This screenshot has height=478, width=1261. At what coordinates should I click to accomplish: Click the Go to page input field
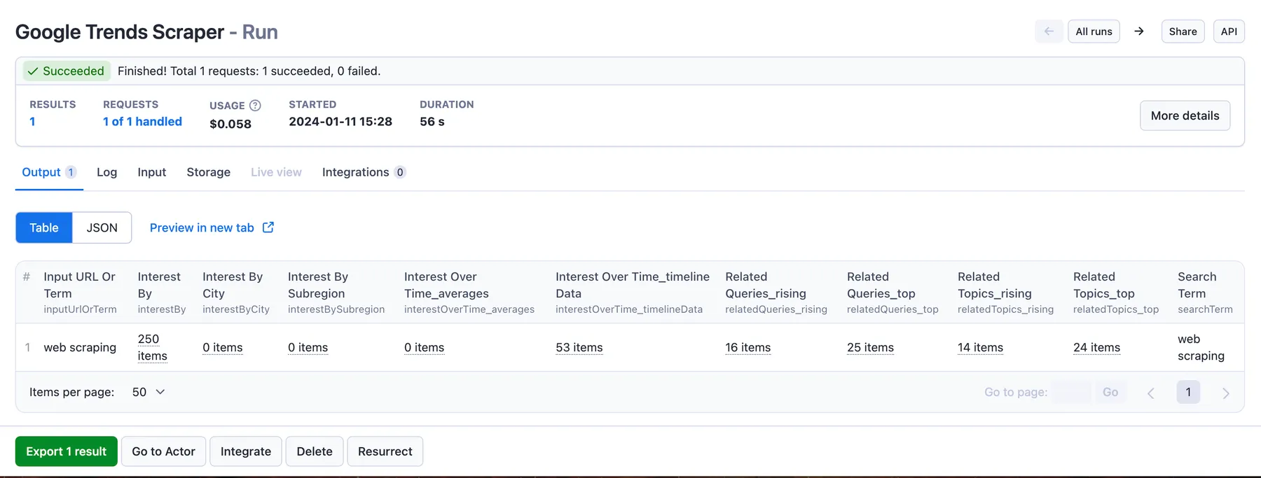click(1072, 392)
